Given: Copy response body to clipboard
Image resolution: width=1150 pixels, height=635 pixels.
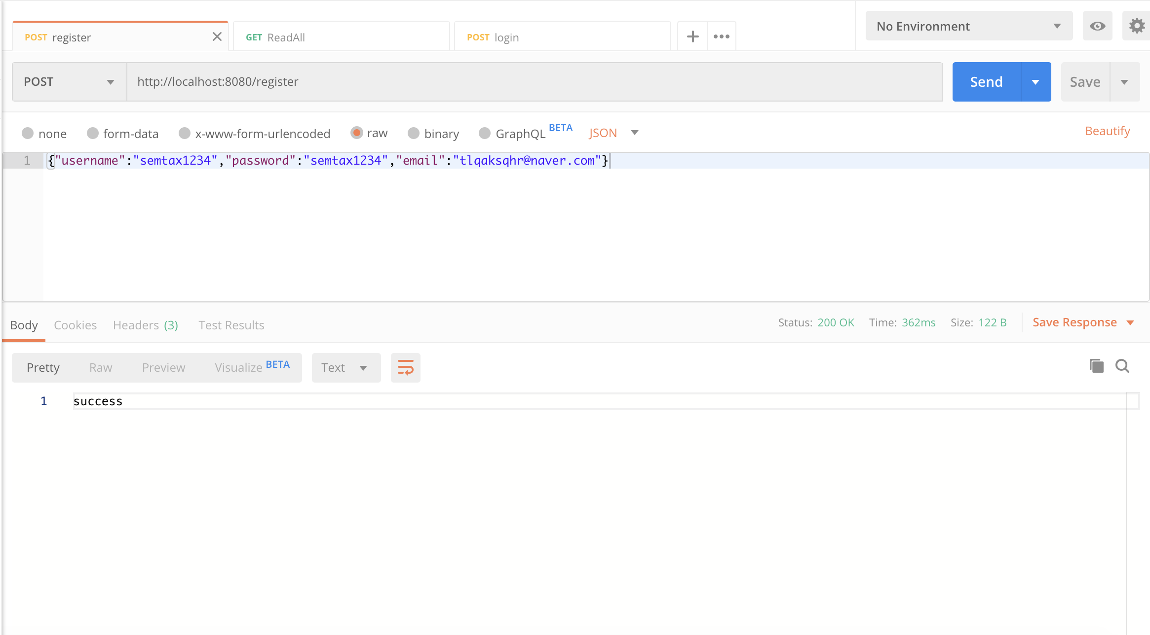Looking at the screenshot, I should [x=1096, y=366].
